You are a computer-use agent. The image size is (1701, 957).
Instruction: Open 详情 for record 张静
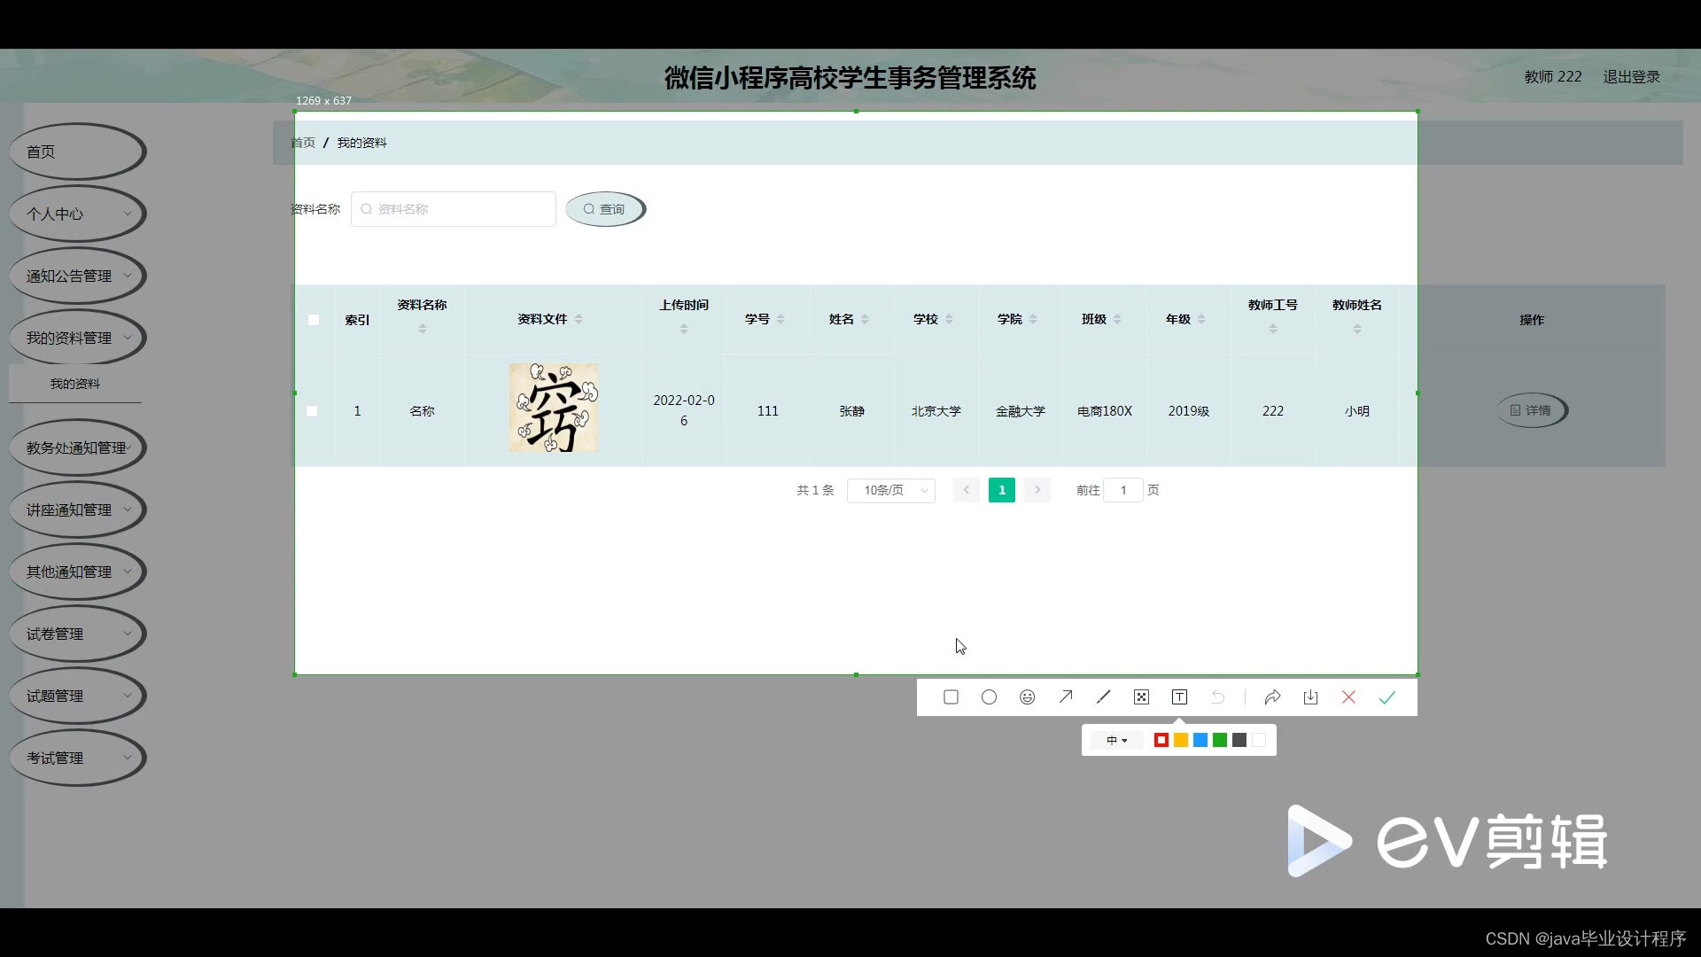point(1531,410)
